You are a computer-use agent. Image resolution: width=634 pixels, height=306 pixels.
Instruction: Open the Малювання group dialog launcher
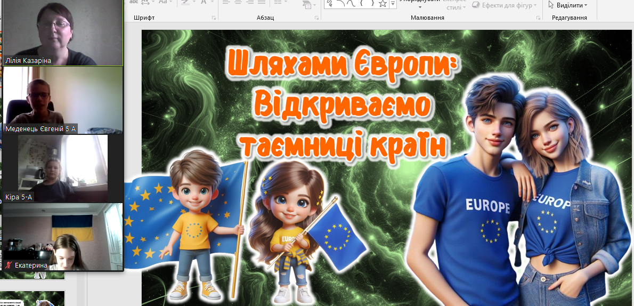click(538, 18)
